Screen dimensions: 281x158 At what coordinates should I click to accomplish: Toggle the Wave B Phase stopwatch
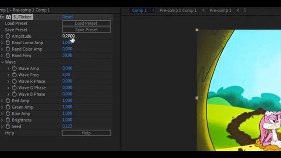click(x=14, y=94)
